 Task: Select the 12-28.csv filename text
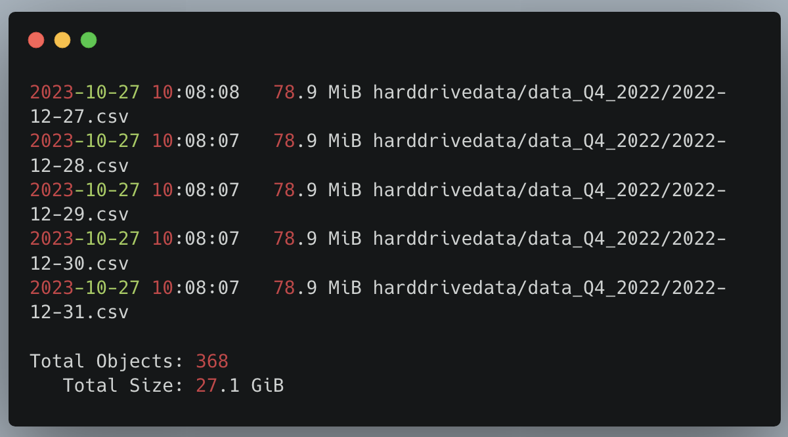pos(79,165)
